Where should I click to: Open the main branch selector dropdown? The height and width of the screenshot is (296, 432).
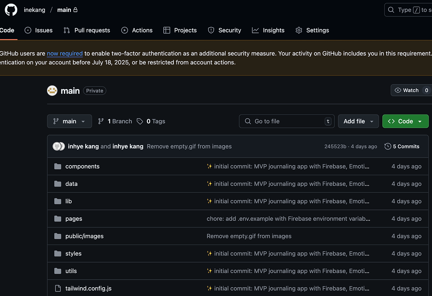tap(70, 121)
